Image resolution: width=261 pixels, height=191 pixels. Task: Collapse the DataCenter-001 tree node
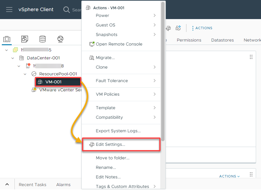pyautogui.click(x=13, y=58)
